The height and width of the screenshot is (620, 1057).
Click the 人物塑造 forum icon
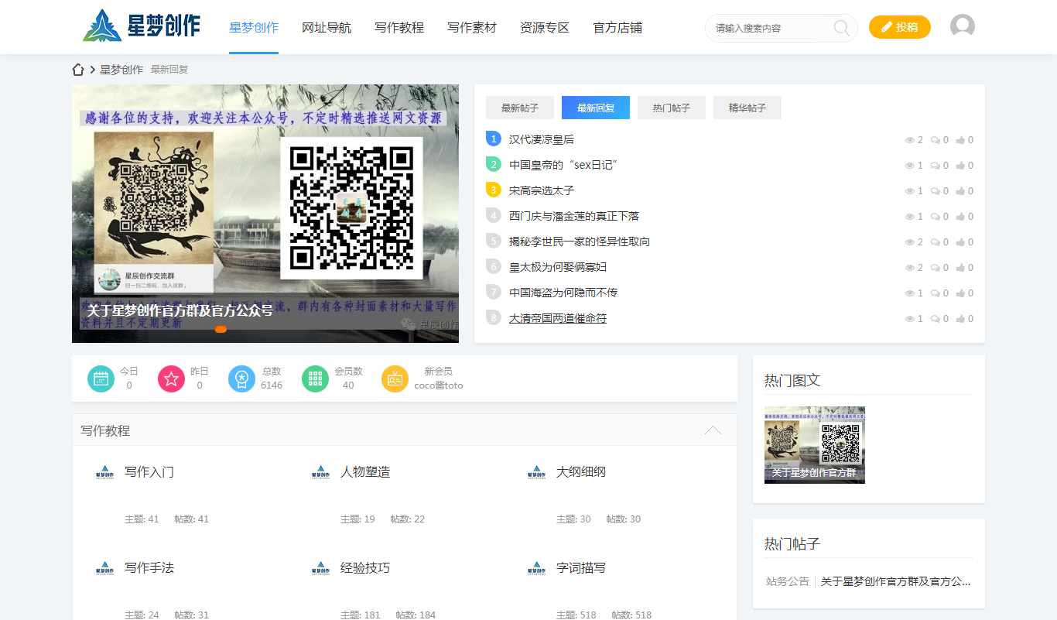[320, 473]
